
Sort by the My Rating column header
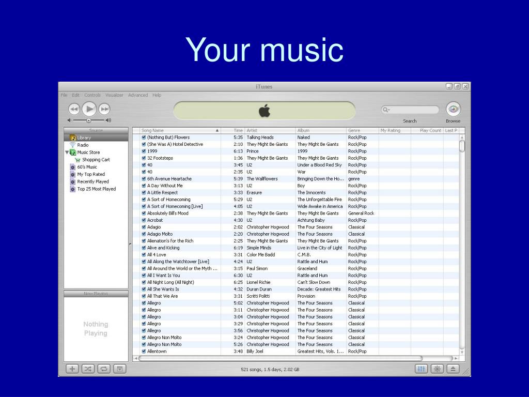click(395, 130)
